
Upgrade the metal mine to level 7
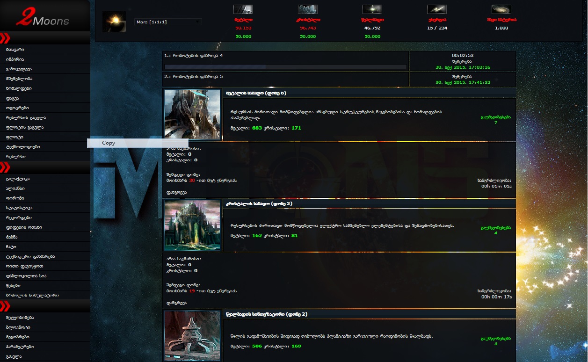[x=496, y=120]
